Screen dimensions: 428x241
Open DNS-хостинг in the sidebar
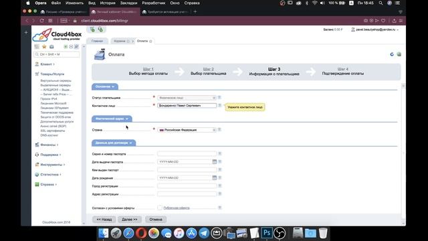[49, 135]
